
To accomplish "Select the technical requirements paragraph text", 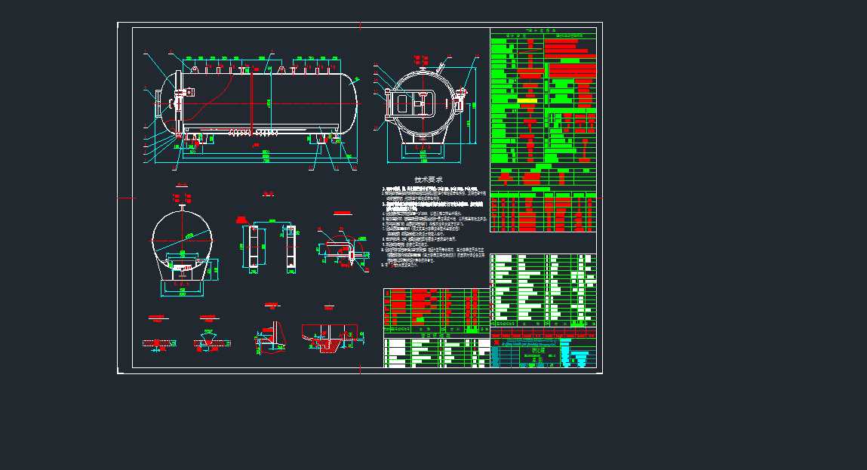I will [x=434, y=227].
